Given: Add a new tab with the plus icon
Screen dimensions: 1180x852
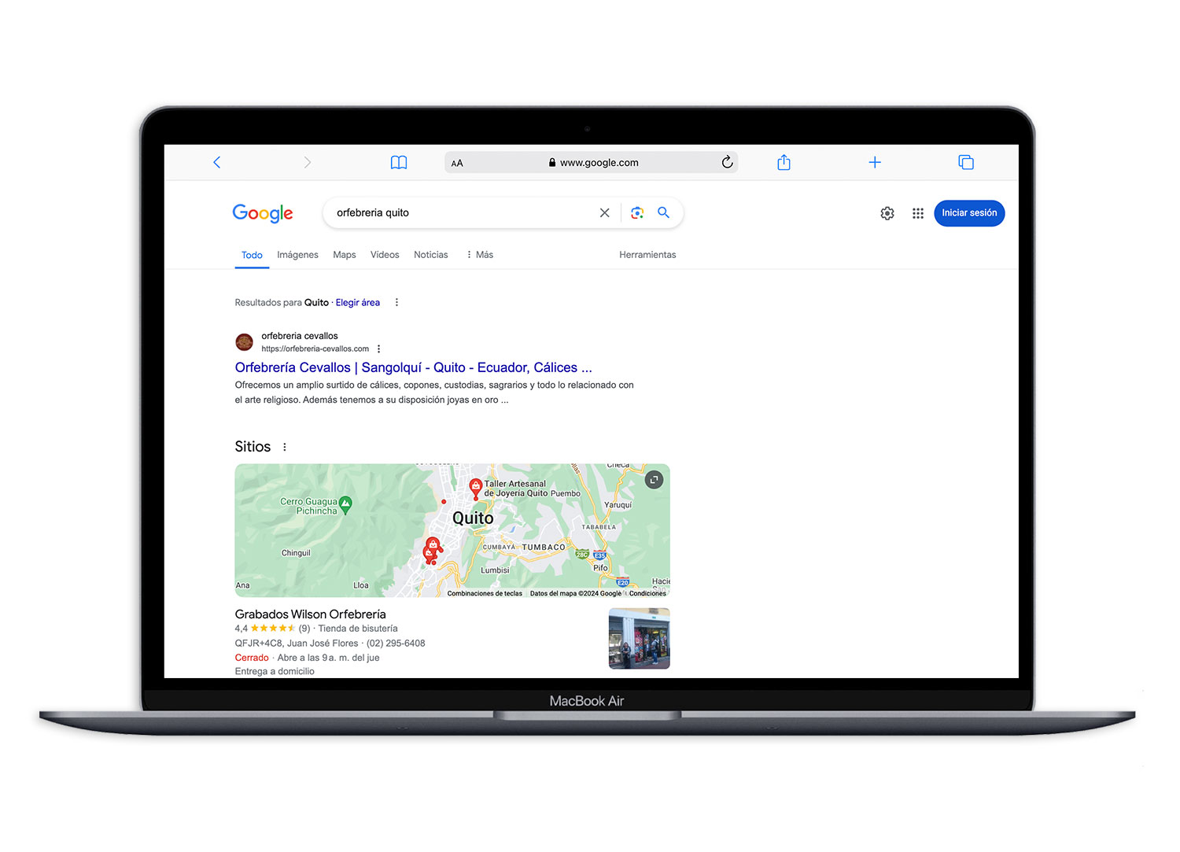Looking at the screenshot, I should coord(875,162).
